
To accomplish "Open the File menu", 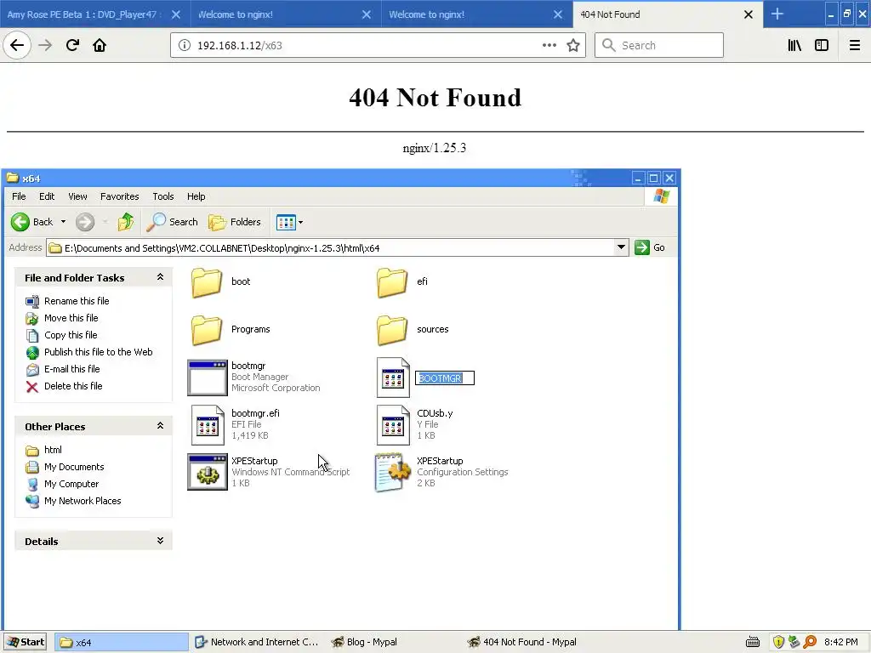I will (19, 196).
